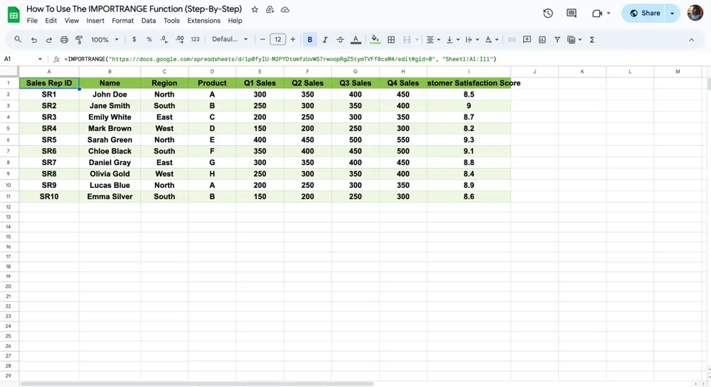The image size is (711, 387).
Task: Click the insert chart icon
Action: tap(542, 40)
